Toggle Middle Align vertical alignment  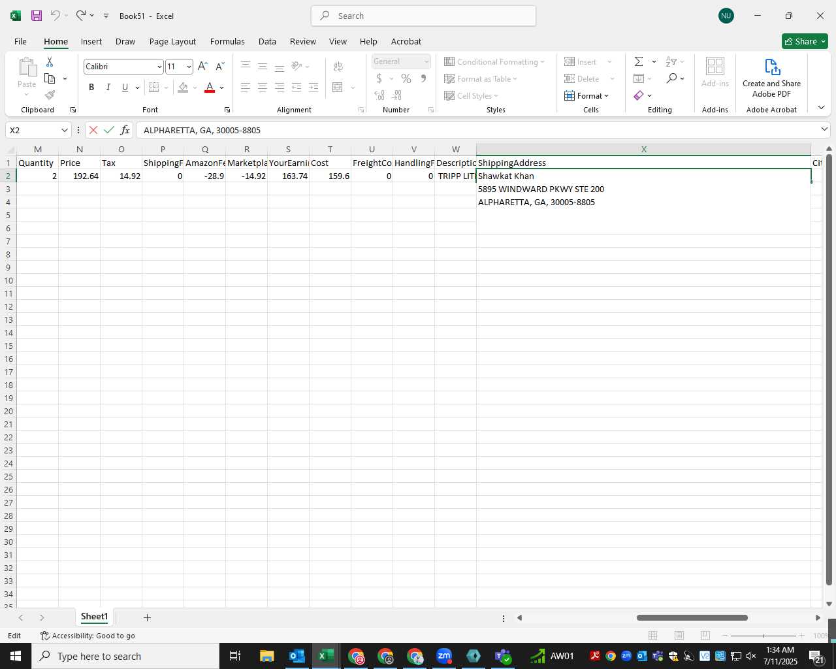[x=263, y=66]
